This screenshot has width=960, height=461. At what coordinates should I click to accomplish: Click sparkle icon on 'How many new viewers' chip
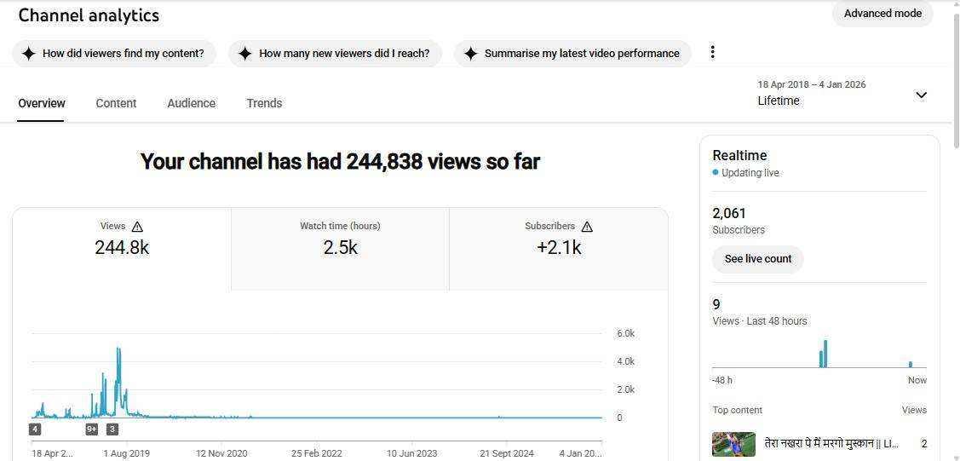pyautogui.click(x=245, y=54)
